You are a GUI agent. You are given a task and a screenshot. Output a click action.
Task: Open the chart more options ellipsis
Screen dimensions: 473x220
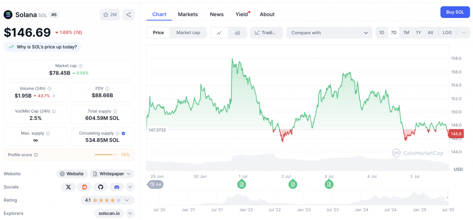(464, 33)
